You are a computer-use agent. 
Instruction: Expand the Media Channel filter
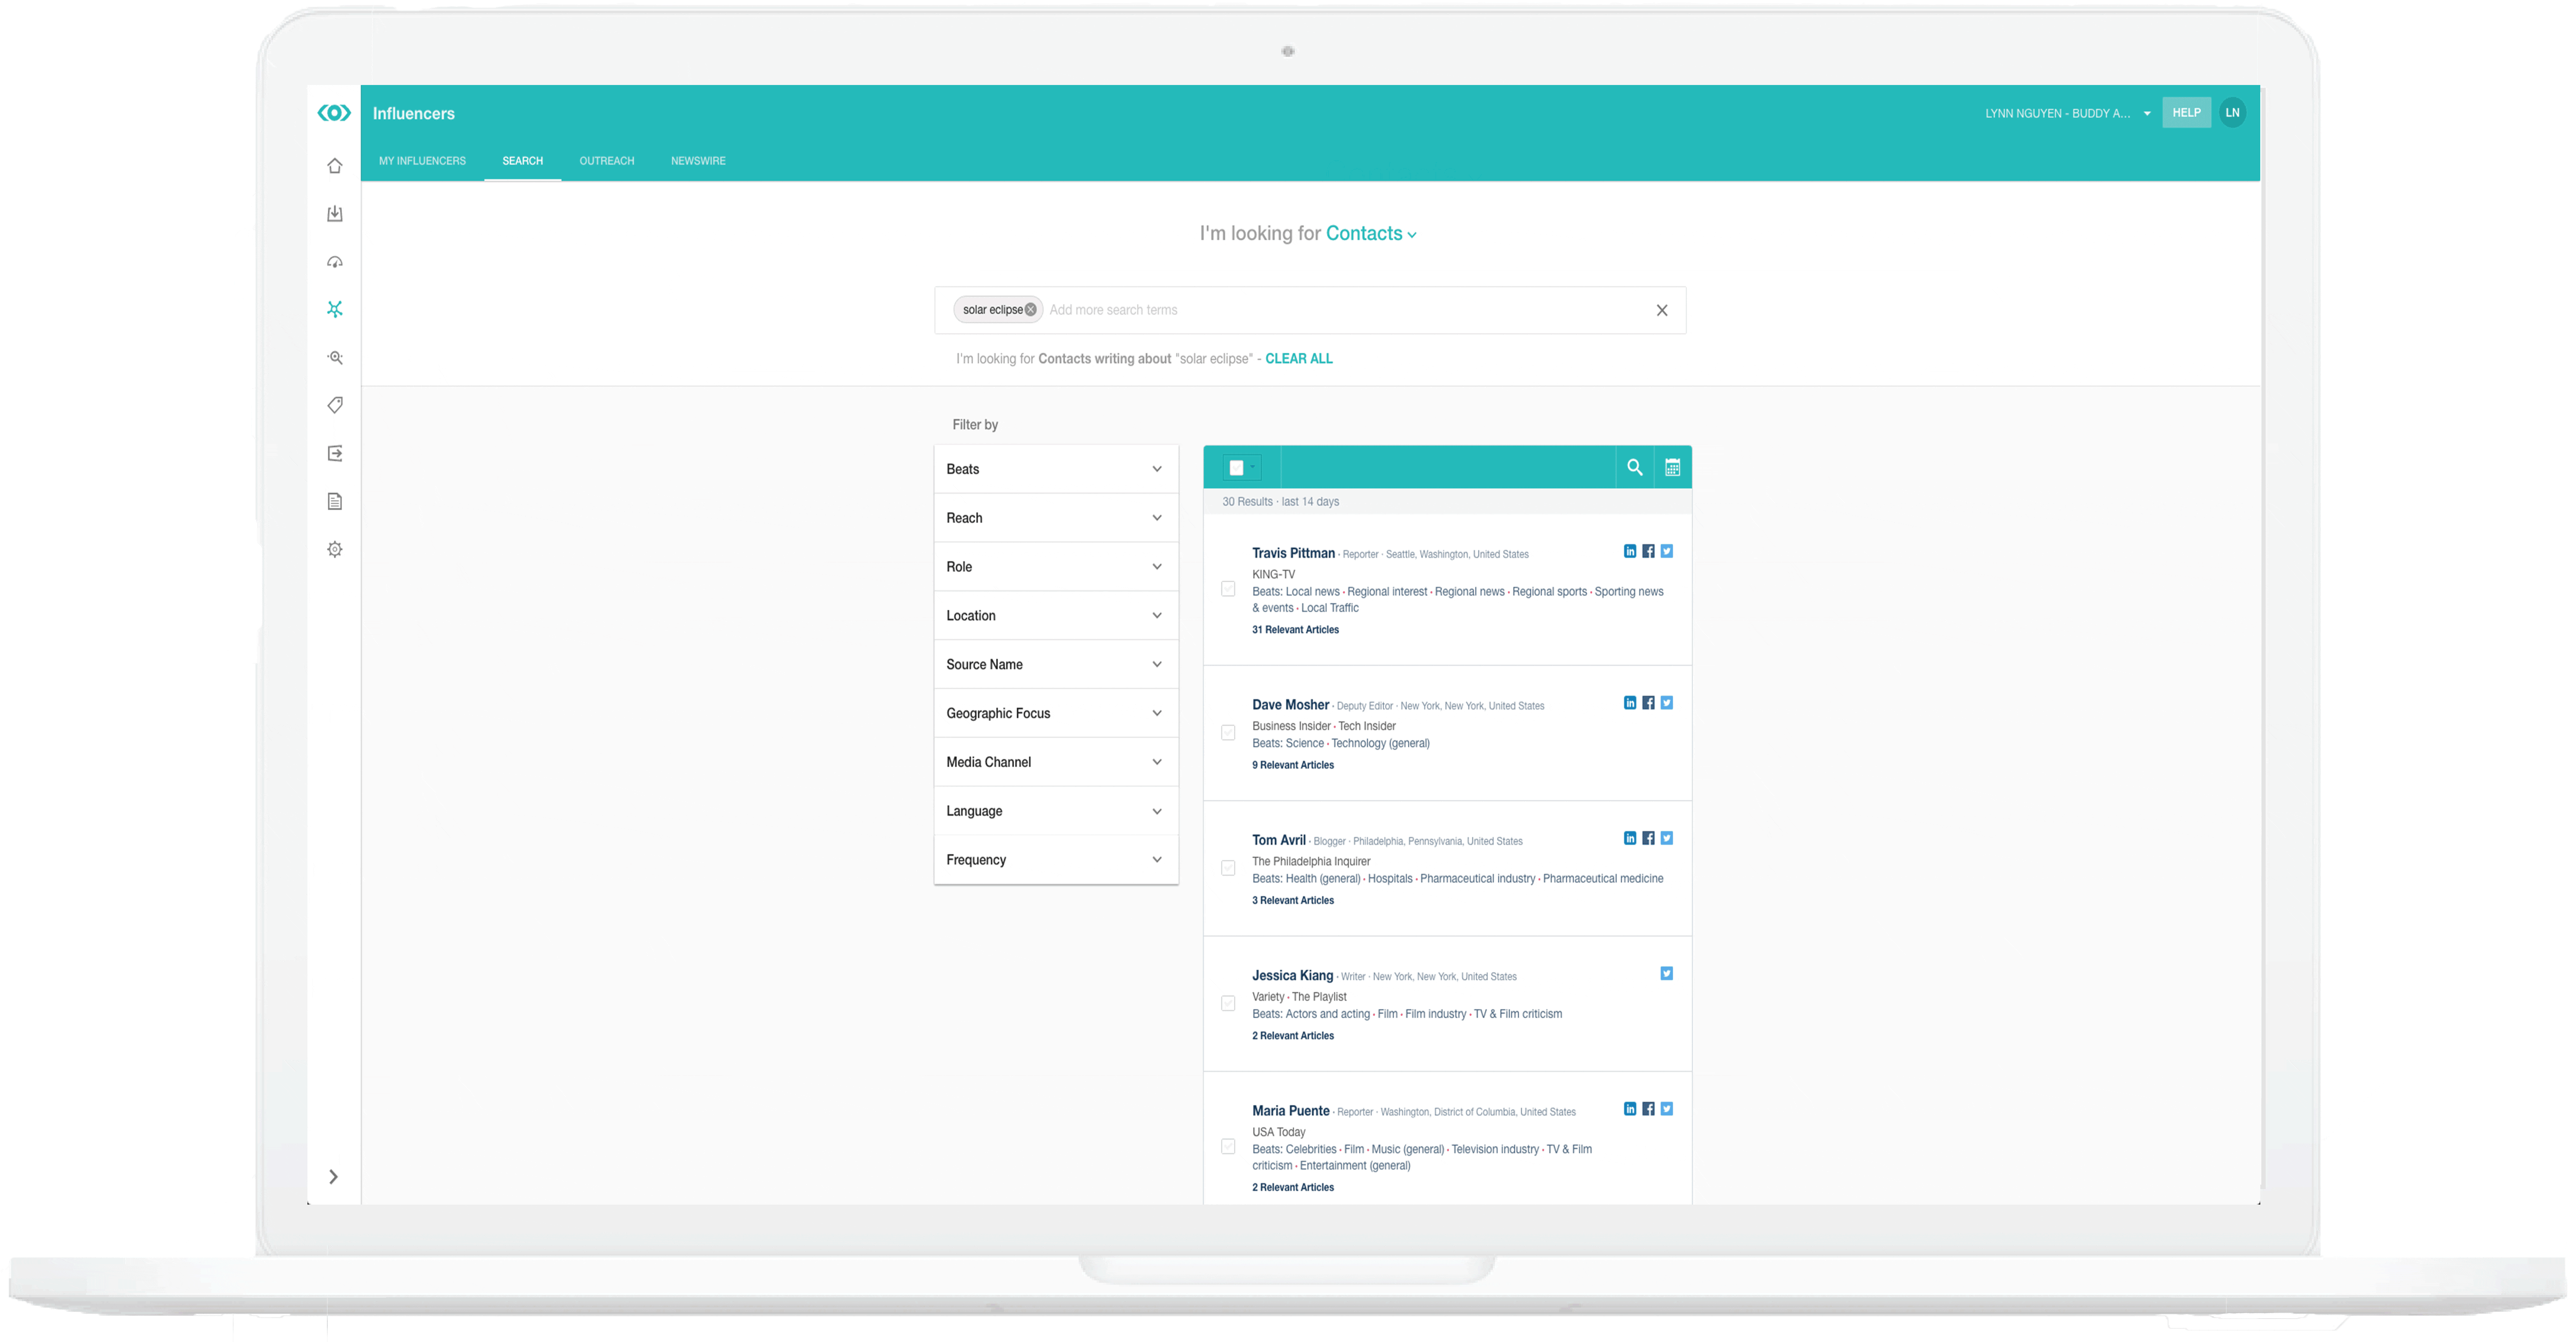point(1056,762)
